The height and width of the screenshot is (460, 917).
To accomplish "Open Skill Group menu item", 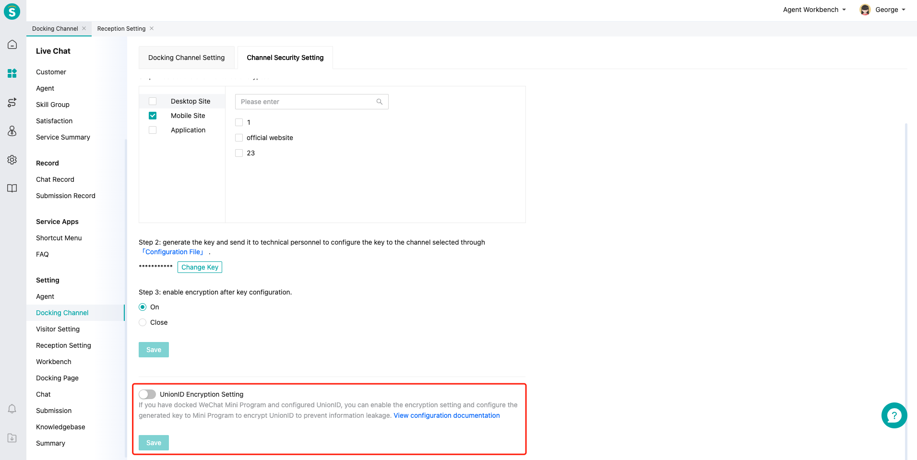I will pyautogui.click(x=53, y=105).
